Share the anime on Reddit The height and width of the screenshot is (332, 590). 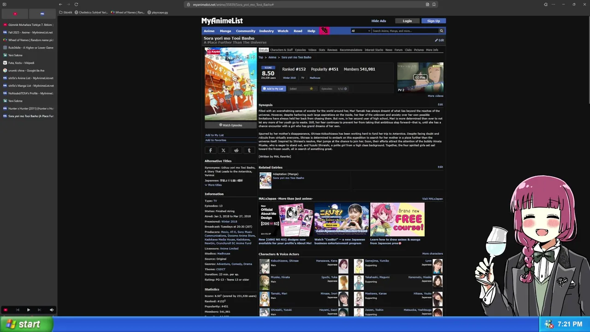(236, 150)
